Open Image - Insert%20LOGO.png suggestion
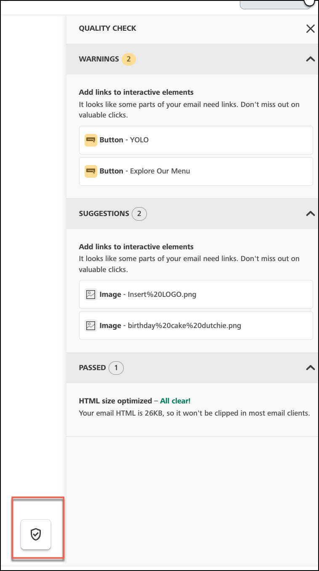Image resolution: width=319 pixels, height=571 pixels. coord(196,294)
